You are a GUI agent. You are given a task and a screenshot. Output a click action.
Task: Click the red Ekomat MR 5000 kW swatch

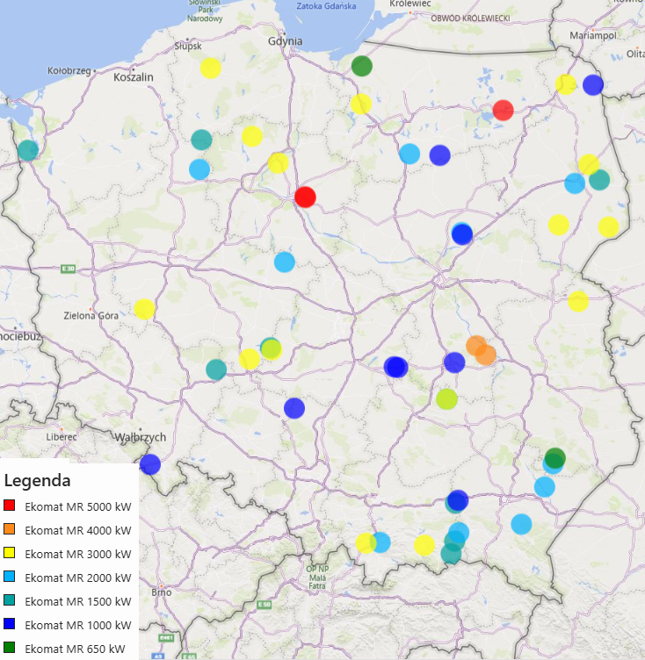tap(10, 506)
